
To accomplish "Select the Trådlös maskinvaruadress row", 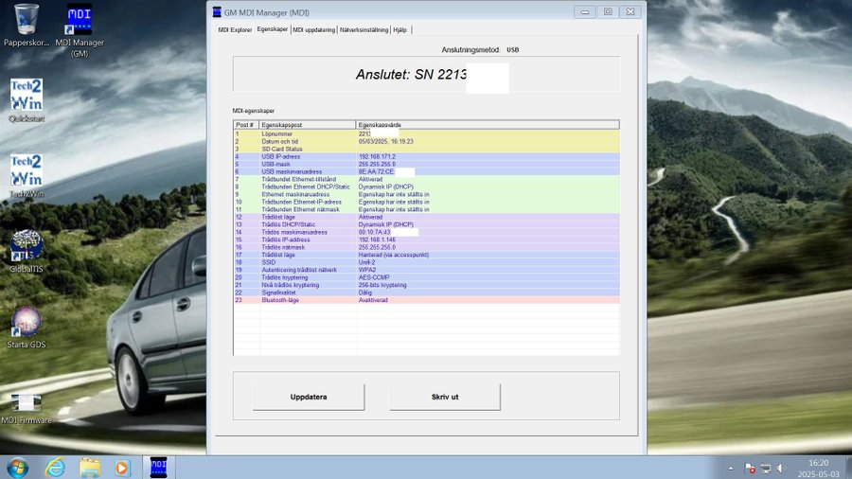I will 427,232.
